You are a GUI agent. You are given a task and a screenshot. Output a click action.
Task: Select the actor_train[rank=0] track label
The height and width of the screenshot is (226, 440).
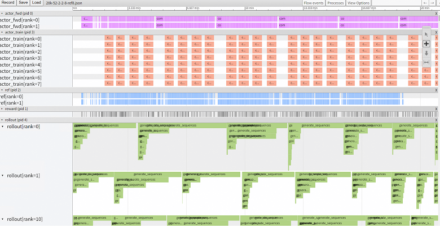[x=21, y=39]
